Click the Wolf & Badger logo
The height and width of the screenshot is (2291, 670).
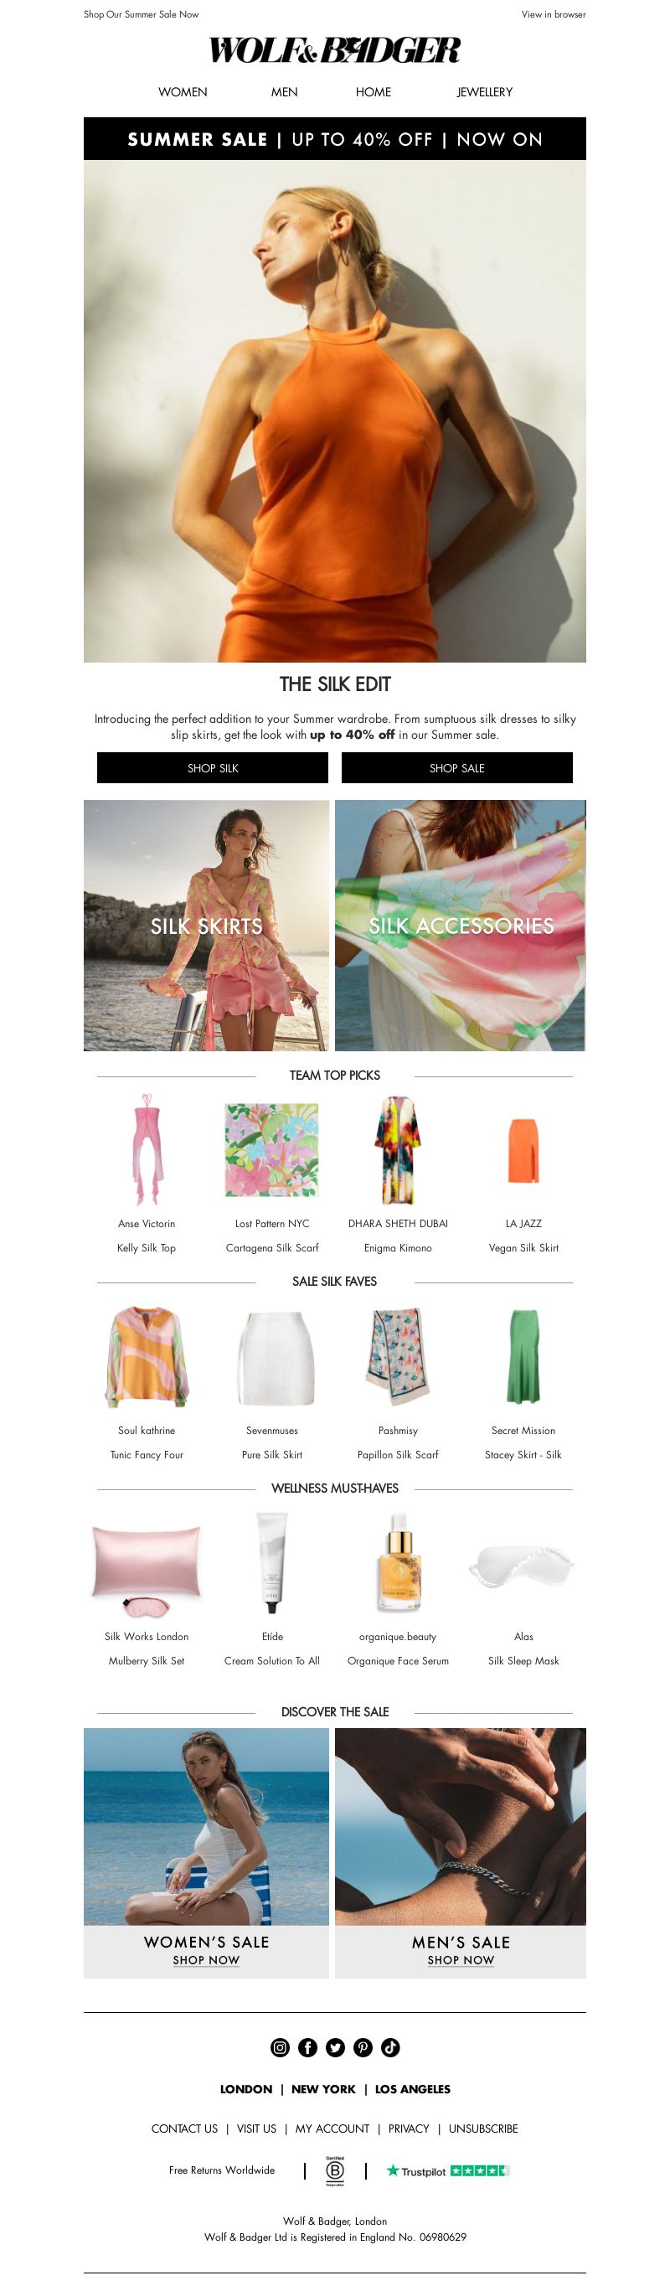[x=334, y=51]
